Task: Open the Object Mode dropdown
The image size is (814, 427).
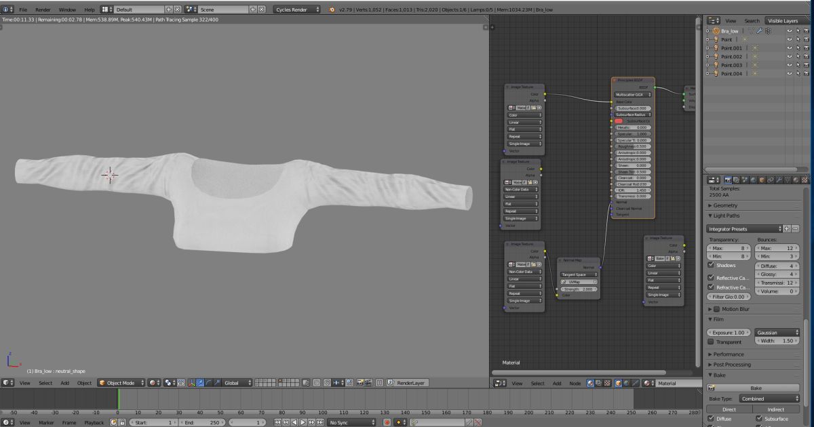Action: tap(121, 383)
